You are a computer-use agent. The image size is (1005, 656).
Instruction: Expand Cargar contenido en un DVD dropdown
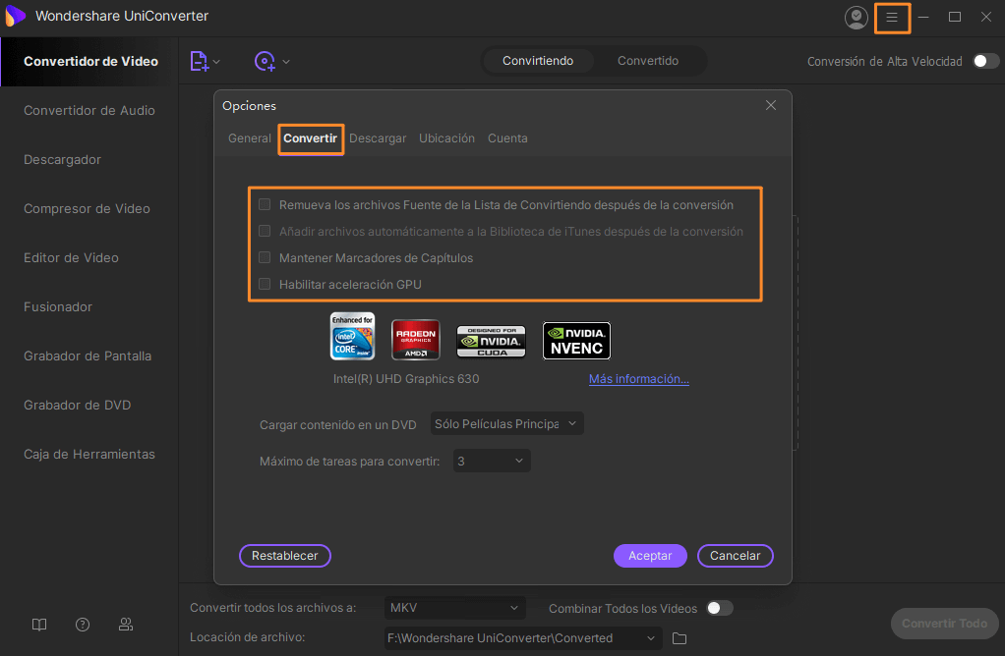[x=507, y=424]
